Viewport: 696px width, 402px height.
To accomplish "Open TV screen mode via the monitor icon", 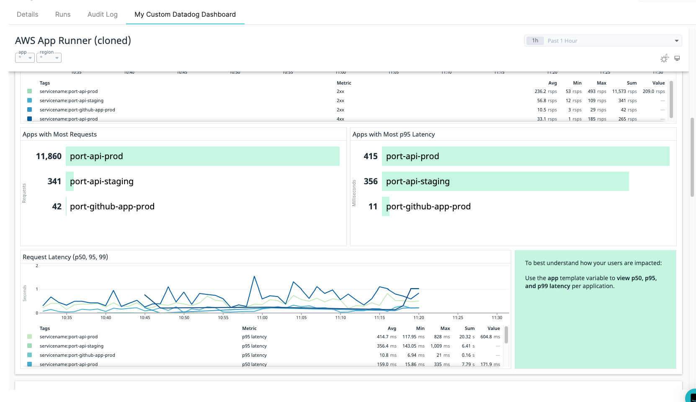I will coord(677,58).
